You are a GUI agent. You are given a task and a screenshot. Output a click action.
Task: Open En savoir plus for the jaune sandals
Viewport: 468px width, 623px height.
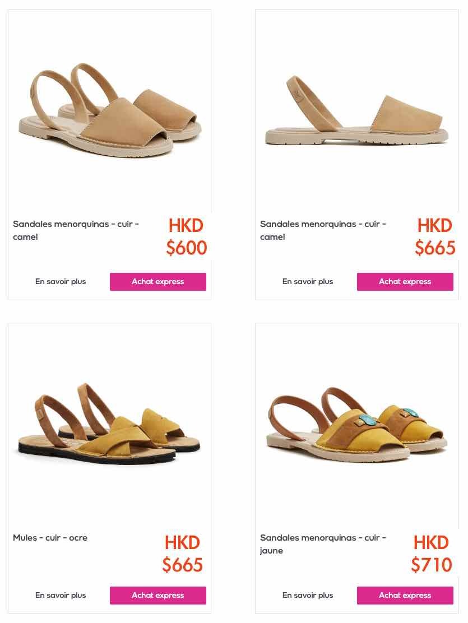tap(308, 595)
